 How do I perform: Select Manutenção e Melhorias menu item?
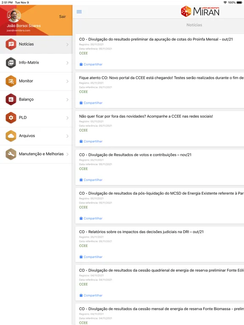point(36,154)
